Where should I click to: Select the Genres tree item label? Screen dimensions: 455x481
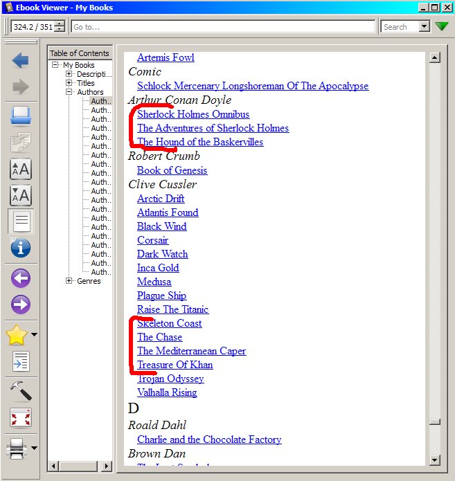click(x=89, y=281)
